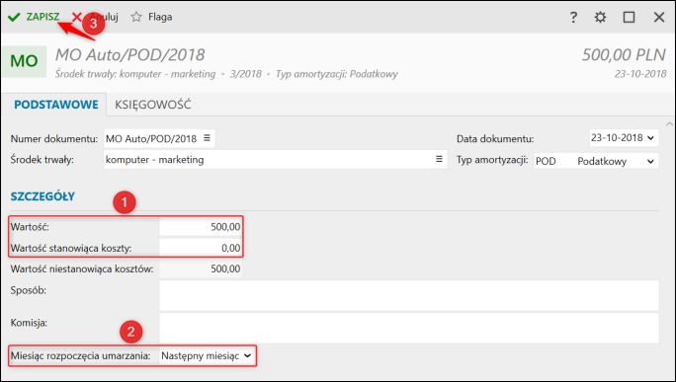Image resolution: width=676 pixels, height=382 pixels.
Task: Click into the Sposób text area
Action: coord(409,296)
